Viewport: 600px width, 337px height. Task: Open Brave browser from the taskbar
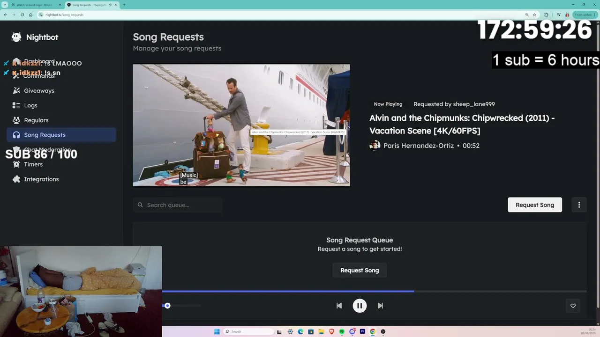(331, 332)
